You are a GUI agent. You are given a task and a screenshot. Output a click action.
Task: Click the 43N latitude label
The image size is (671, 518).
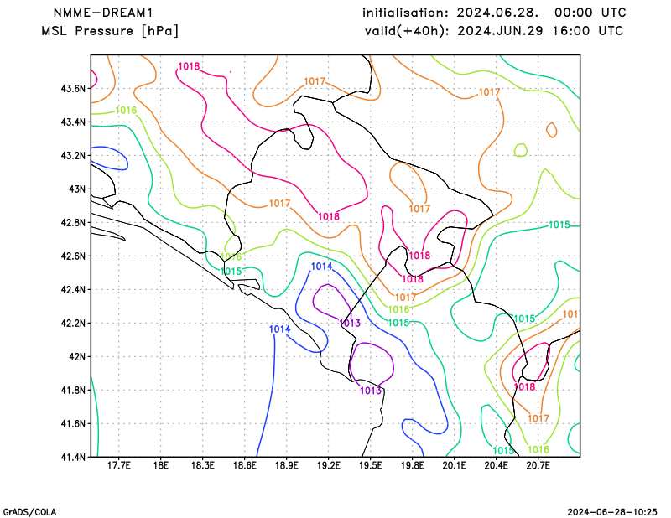coord(77,189)
